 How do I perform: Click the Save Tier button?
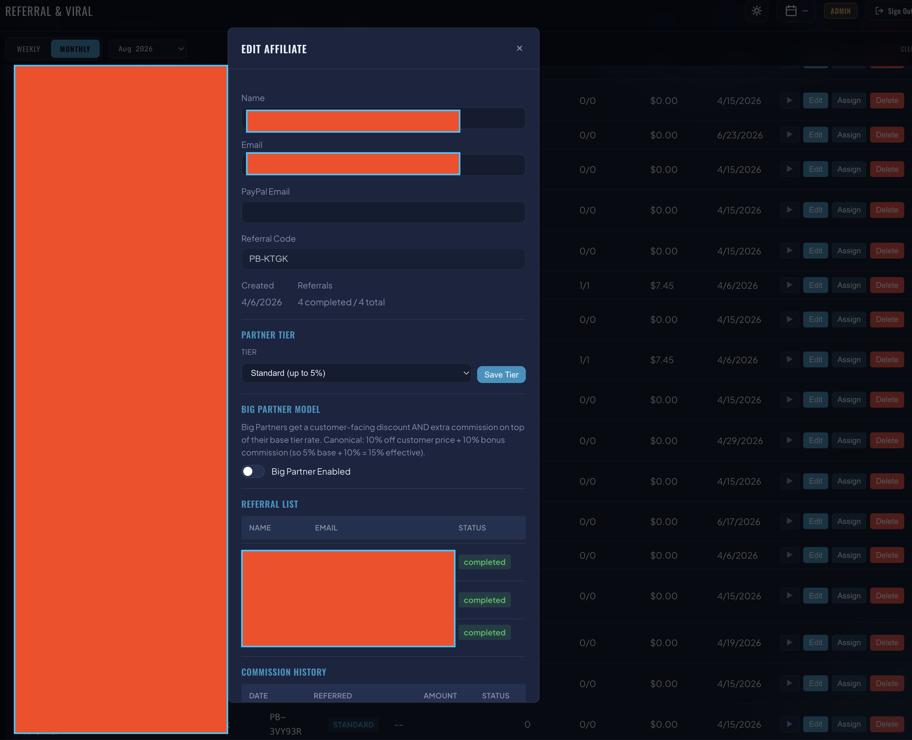(x=501, y=375)
